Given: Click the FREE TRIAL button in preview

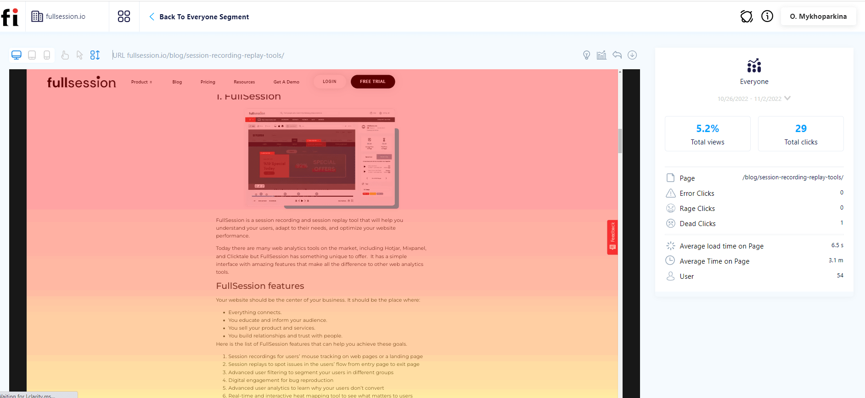Looking at the screenshot, I should (373, 82).
